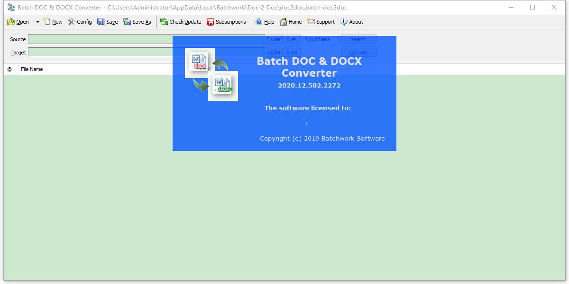Viewport: 569px width, 284px height.
Task: Click the Search button
Action: 358,39
